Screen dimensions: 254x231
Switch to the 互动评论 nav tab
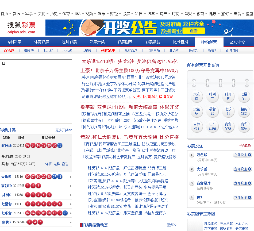tap(237, 42)
